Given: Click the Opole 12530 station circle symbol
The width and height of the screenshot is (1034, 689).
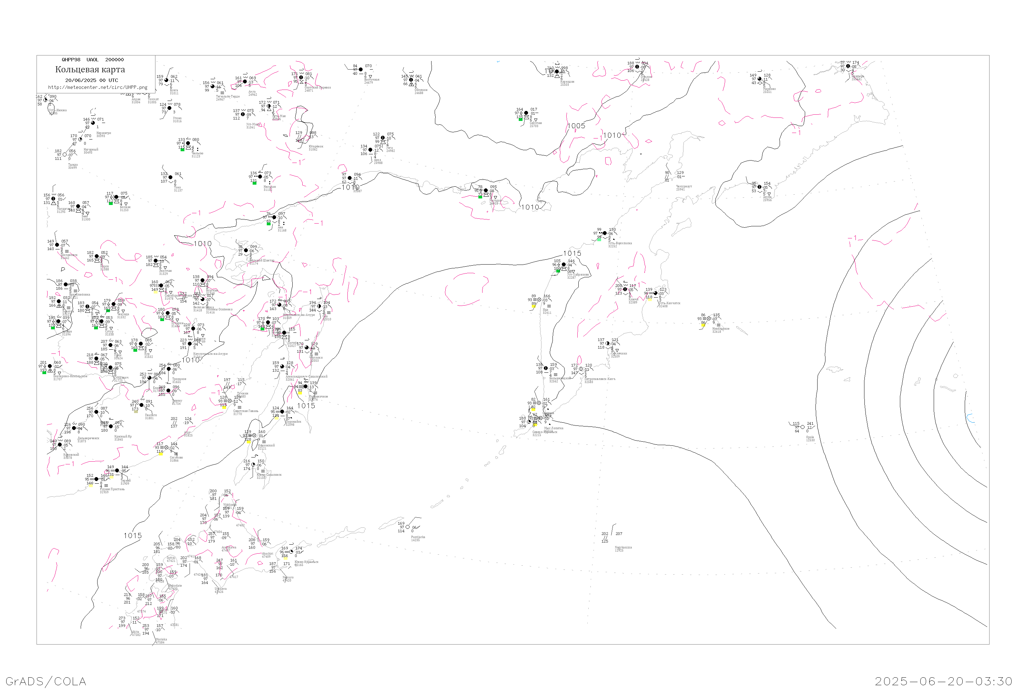Looking at the screenshot, I should 802,427.
